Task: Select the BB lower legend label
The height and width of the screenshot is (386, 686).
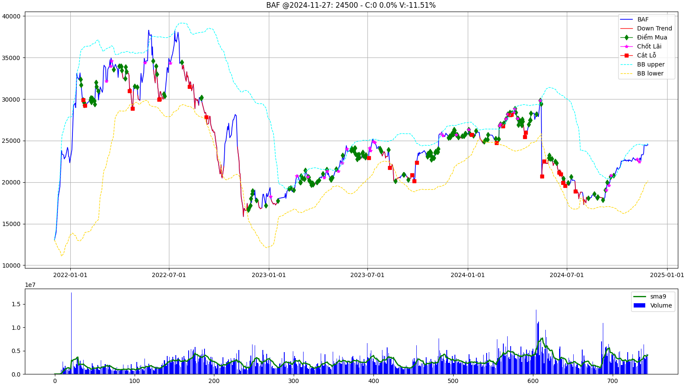Action: (x=650, y=73)
